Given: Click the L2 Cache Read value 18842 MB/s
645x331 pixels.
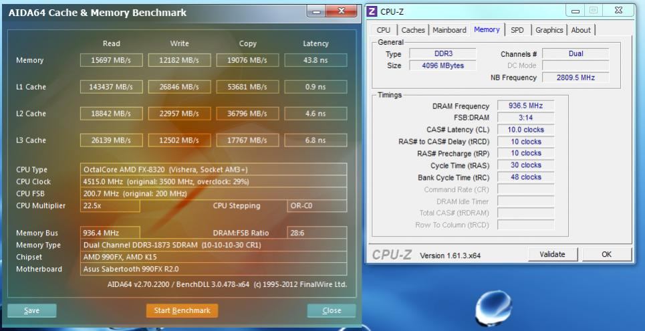Looking at the screenshot, I should click(112, 114).
